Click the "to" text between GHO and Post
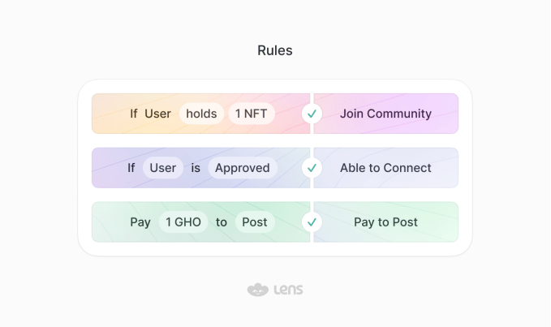Screen dimensions: 551x327 (x=222, y=222)
